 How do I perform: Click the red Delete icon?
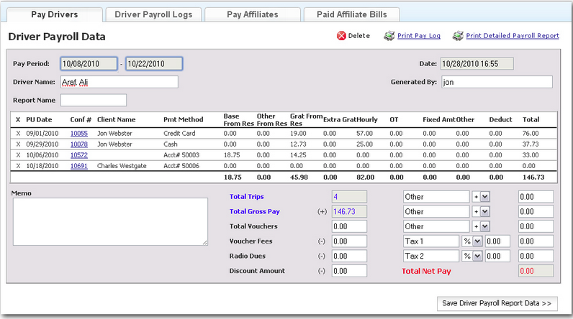pos(341,36)
